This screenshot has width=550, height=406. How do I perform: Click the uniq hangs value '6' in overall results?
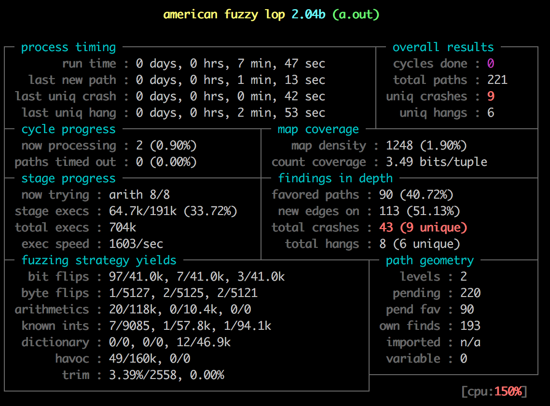pyautogui.click(x=491, y=113)
